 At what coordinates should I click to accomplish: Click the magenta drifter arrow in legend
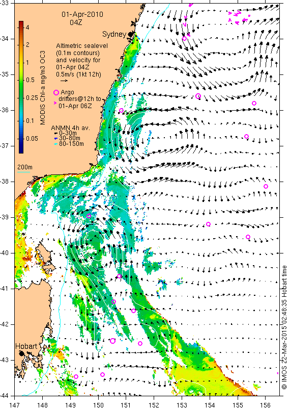click(x=55, y=103)
